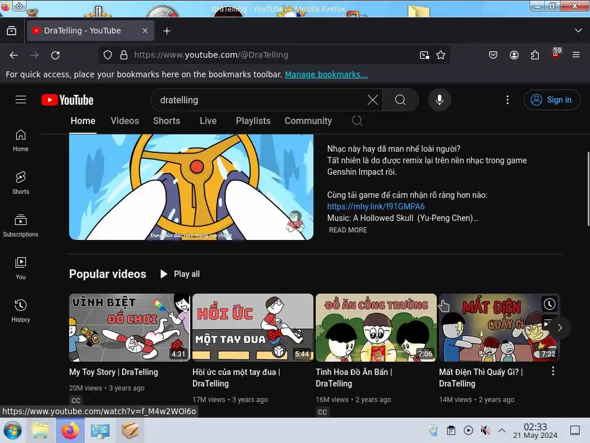Click the page vertical scrollbar
Screen dimensions: 590x443
click(x=588, y=189)
